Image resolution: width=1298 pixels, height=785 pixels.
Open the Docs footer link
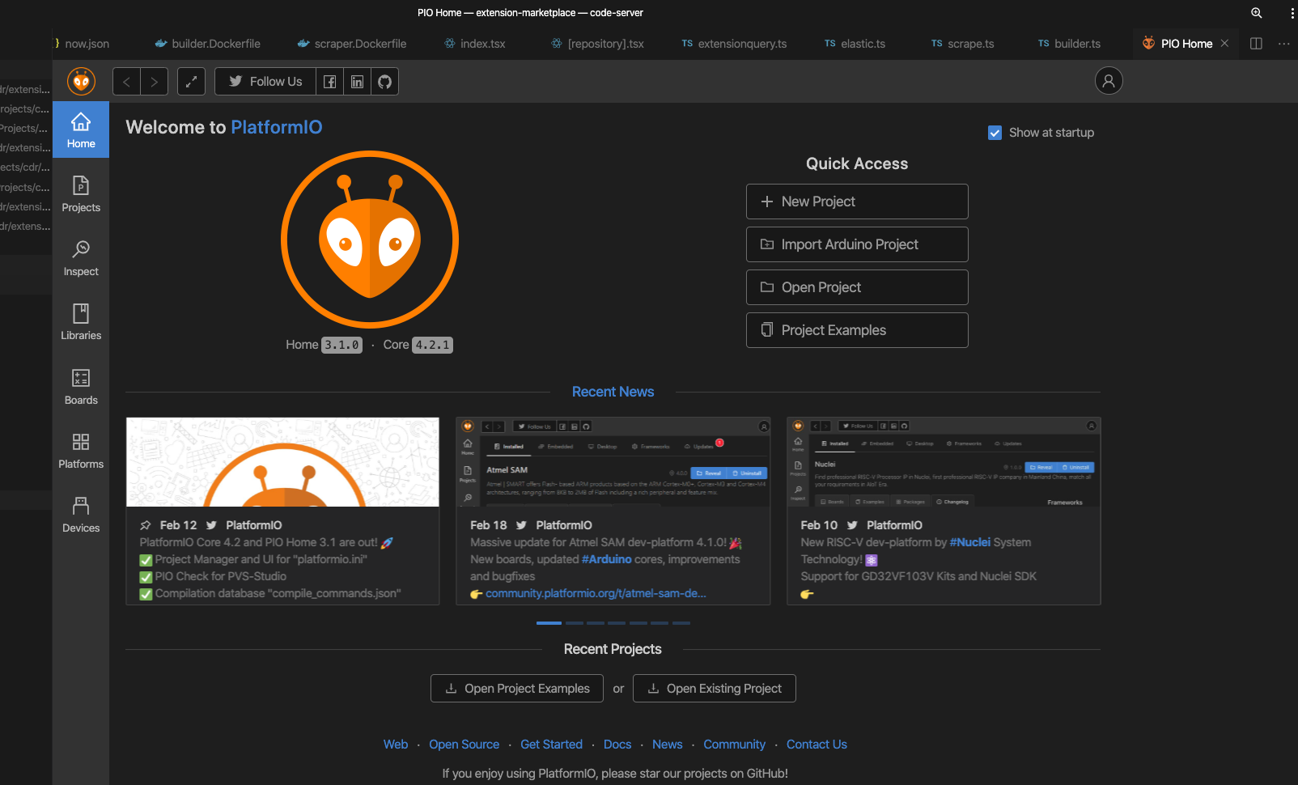(617, 745)
